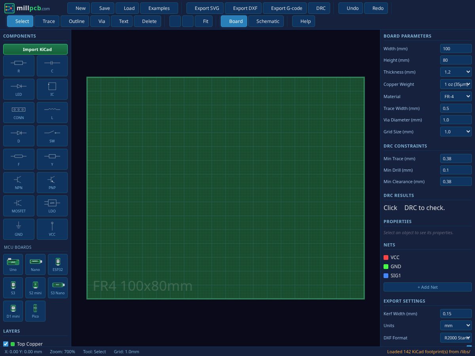Switch to the Schematic view
This screenshot has width=475, height=356.
[x=266, y=21]
